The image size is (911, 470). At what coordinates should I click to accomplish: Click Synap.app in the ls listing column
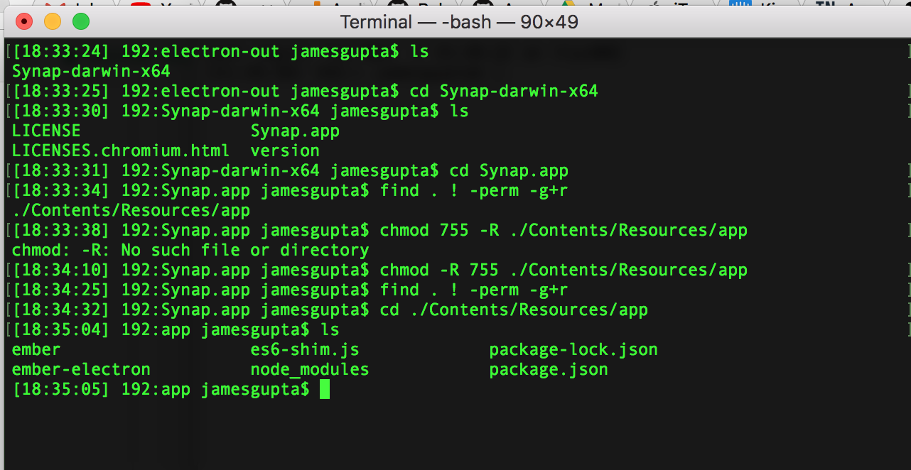[x=295, y=131]
